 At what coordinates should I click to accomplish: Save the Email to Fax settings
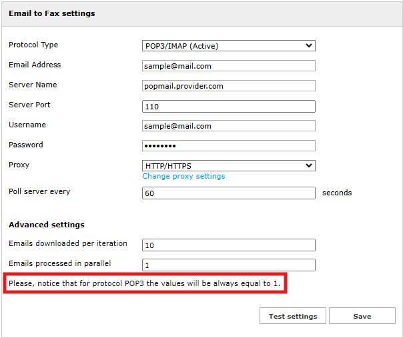(x=362, y=316)
